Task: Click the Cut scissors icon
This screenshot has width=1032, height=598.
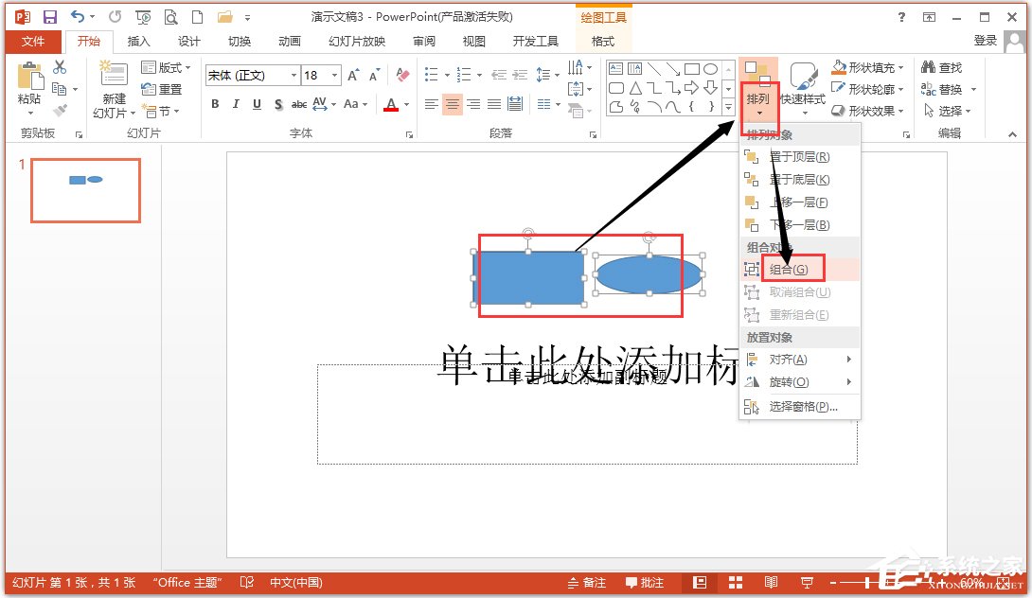Action: [60, 67]
